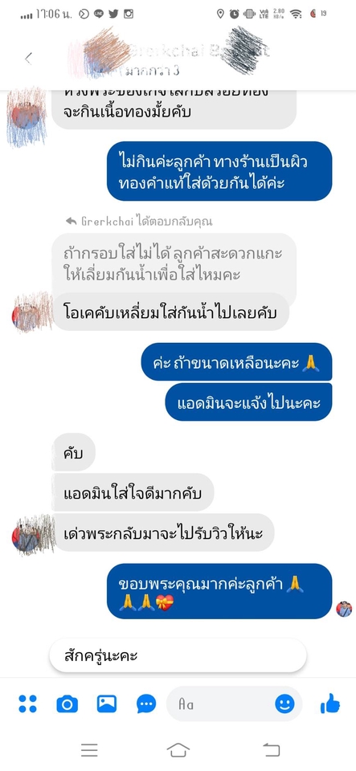Focus the Aa message input field
The height and width of the screenshot is (771, 356).
[235, 704]
